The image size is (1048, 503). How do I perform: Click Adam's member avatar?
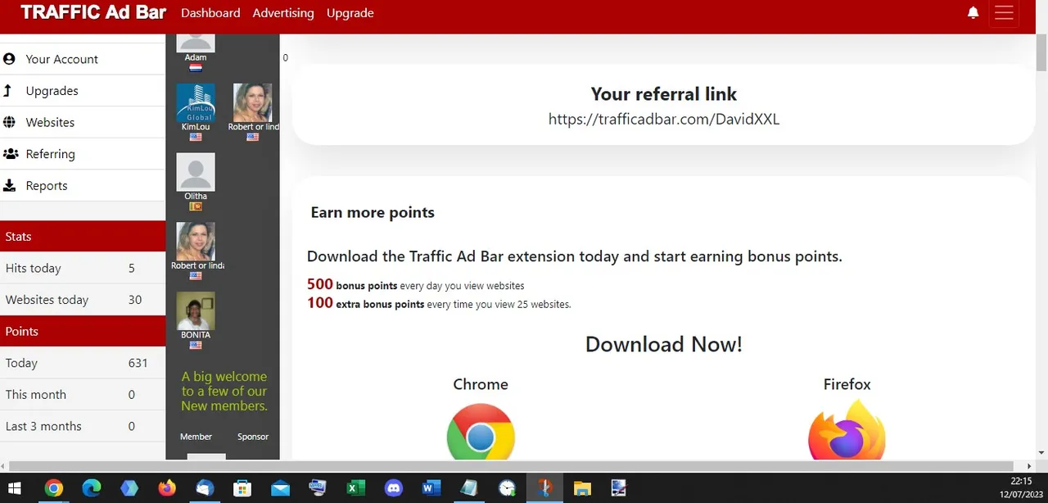point(196,43)
